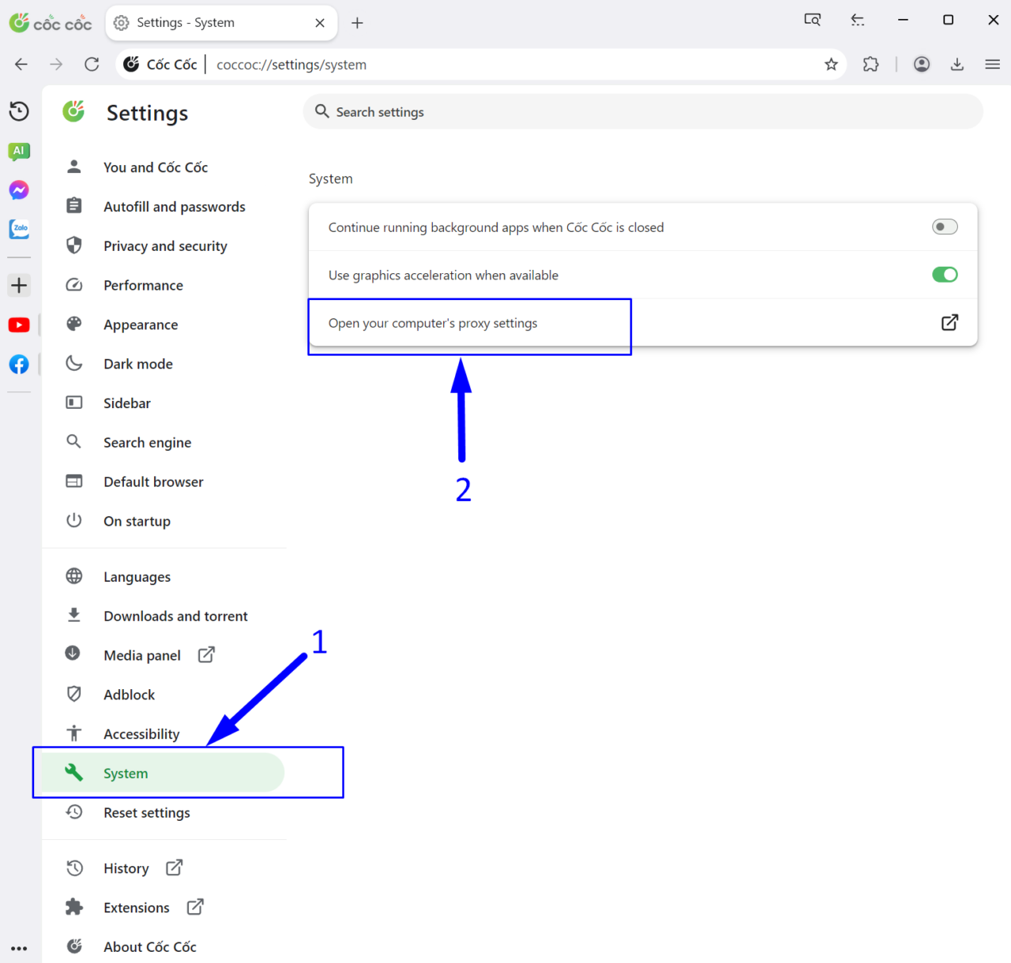Disable graphics acceleration when available

[x=945, y=275]
